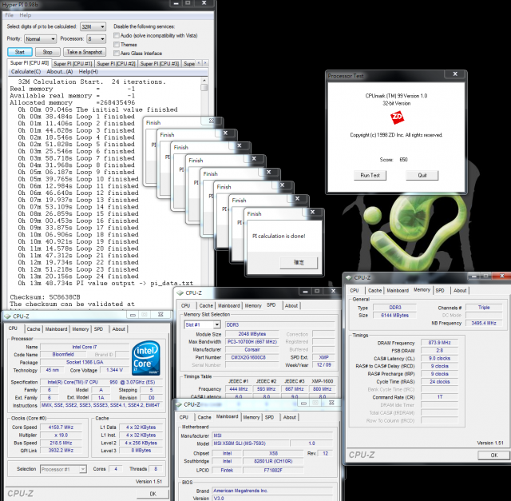Close the front PI calculation is done dialog
The width and height of the screenshot is (511, 501).
click(312, 212)
